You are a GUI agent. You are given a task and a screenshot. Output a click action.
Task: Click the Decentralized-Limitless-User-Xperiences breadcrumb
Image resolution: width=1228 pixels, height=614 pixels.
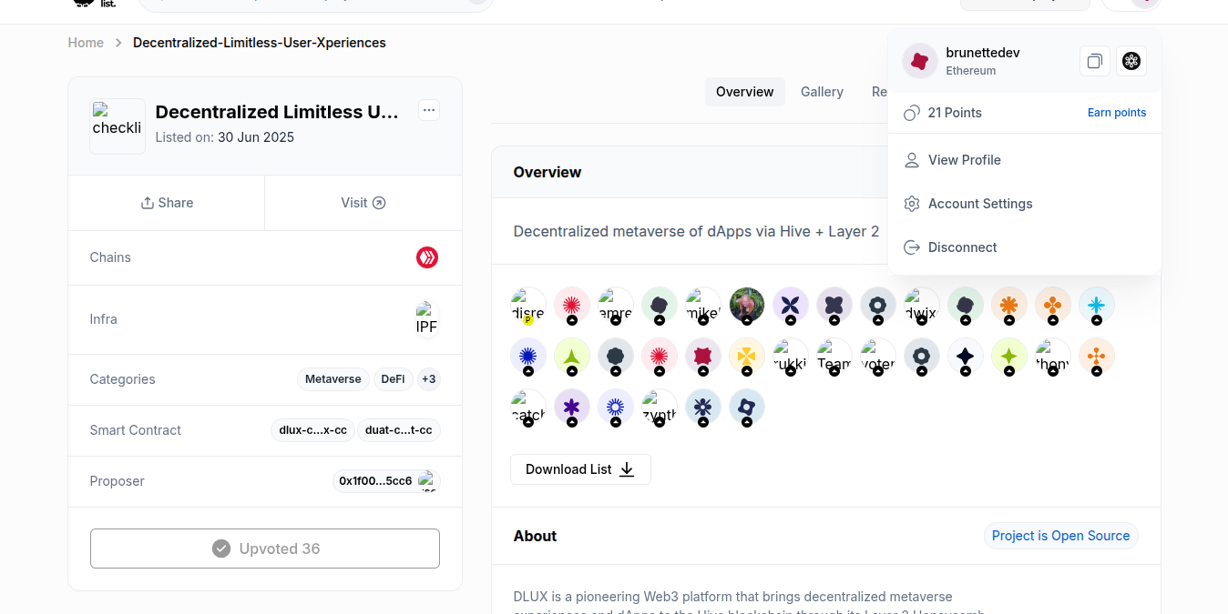(x=260, y=43)
